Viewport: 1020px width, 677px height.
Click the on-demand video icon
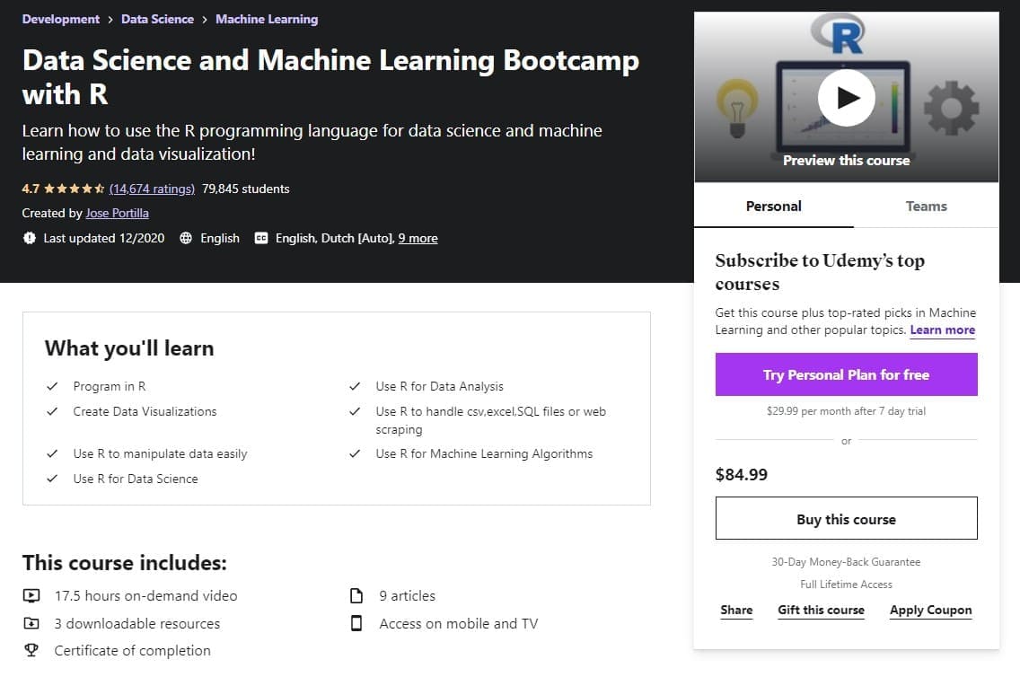coord(31,595)
